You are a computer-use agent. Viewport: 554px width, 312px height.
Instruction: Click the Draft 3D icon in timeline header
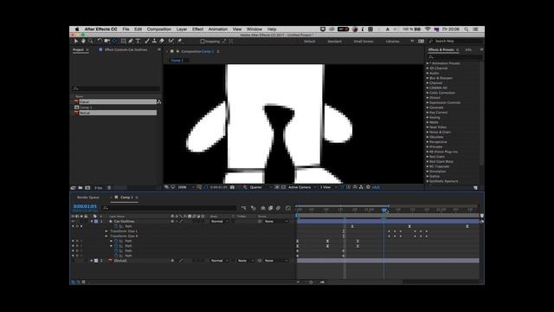click(x=254, y=208)
